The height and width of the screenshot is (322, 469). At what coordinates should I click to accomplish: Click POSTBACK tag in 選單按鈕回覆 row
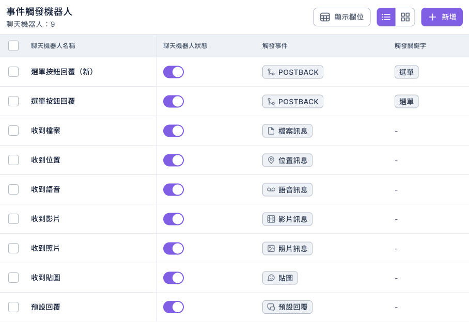coord(293,102)
